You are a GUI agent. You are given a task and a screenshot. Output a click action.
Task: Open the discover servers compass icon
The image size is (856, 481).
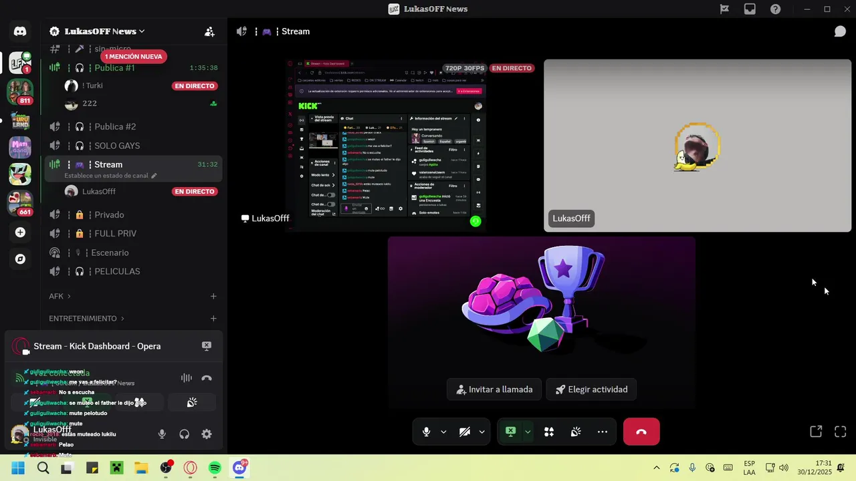tap(20, 259)
